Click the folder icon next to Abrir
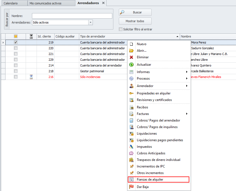The image size is (236, 191). click(x=131, y=51)
